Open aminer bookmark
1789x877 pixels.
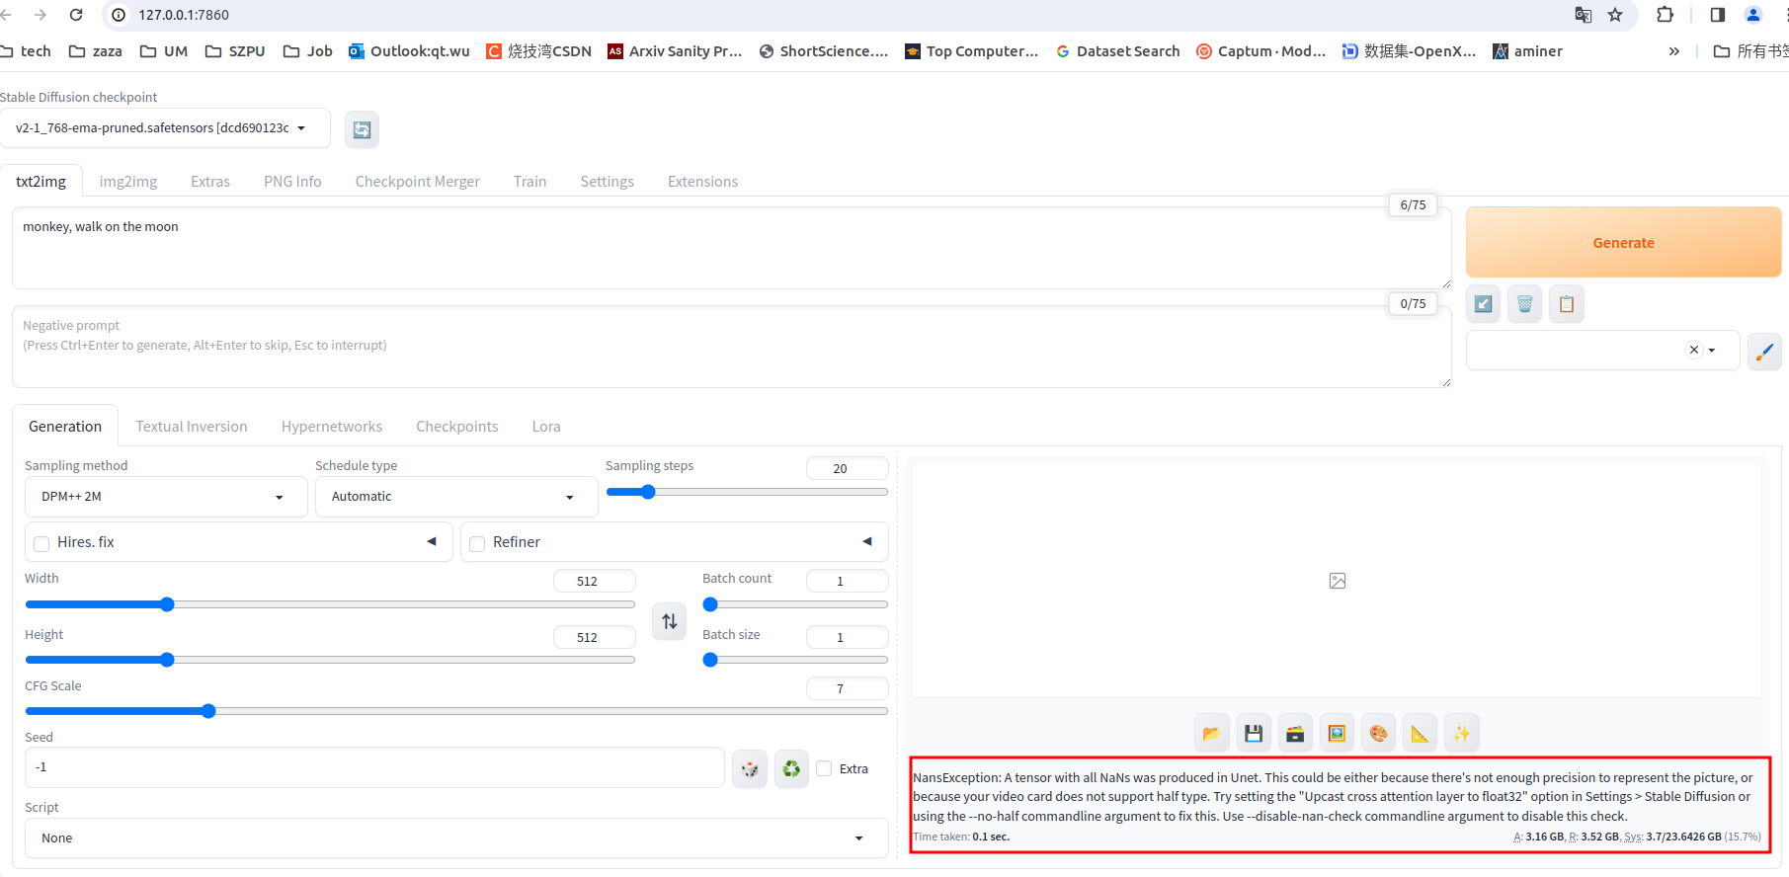point(1527,51)
